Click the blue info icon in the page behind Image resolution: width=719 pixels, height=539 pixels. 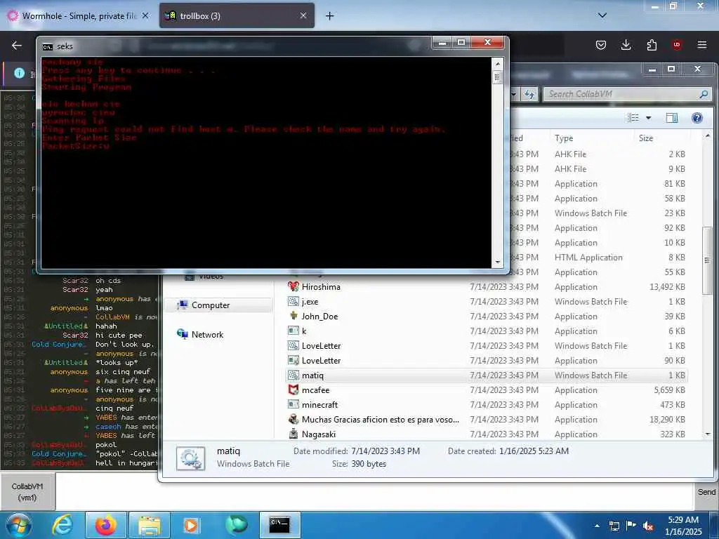tap(19, 73)
